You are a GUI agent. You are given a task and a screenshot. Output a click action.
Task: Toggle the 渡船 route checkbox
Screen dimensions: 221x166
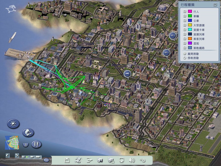185,43
